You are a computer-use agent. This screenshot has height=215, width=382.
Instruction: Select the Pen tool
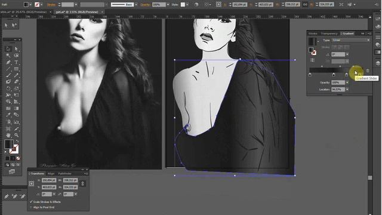[8, 62]
